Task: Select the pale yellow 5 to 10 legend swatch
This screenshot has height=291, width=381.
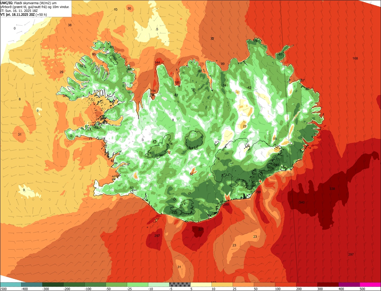Action: pos(201,284)
